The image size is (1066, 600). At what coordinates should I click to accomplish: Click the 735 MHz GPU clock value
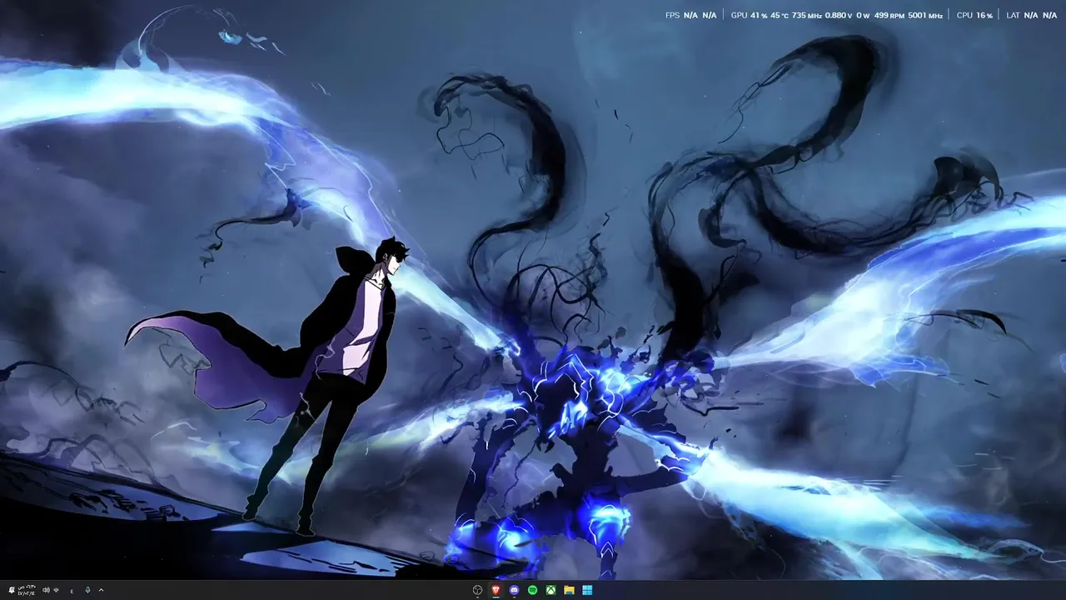point(806,15)
